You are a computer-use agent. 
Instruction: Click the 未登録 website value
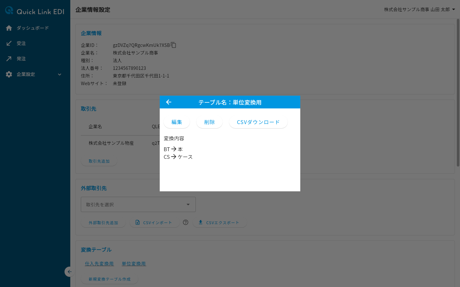(119, 83)
